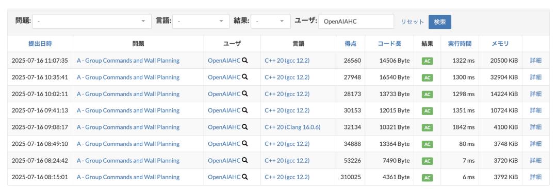
Task: Click execution time 1842 ms
Action: coord(464,127)
